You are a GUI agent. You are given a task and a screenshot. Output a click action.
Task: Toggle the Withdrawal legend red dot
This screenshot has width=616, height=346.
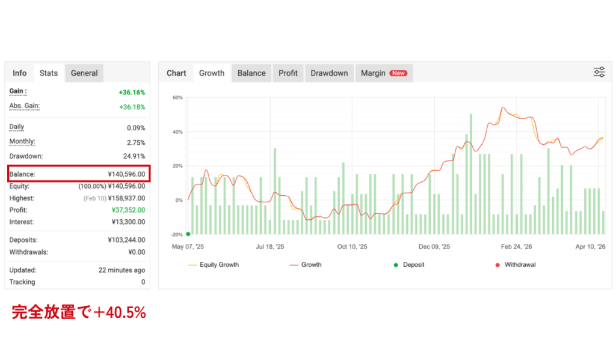pyautogui.click(x=497, y=265)
